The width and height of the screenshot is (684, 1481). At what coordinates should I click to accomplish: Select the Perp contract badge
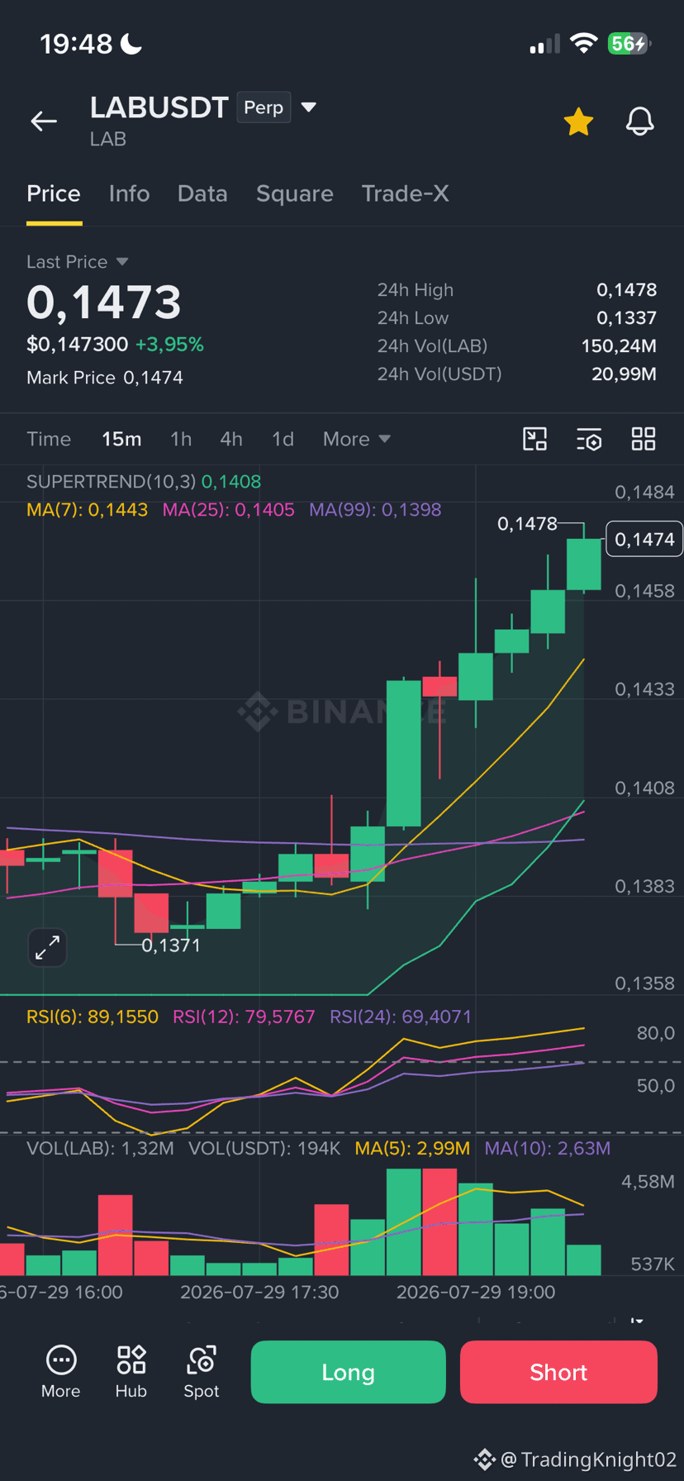tap(264, 107)
